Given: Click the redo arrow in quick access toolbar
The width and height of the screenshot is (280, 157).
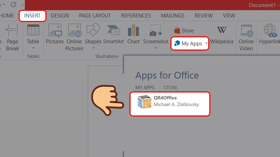Looking at the screenshot, I should [x=13, y=5].
